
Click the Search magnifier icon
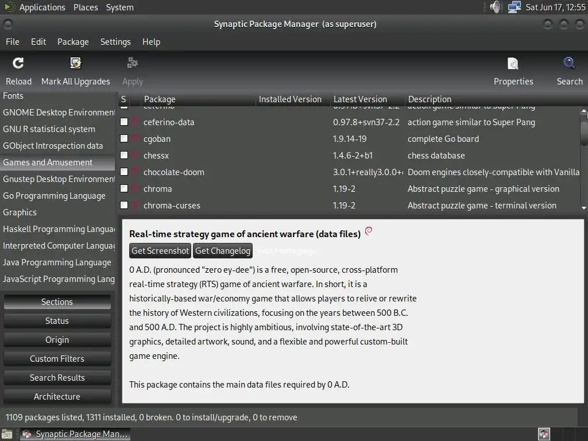click(569, 63)
